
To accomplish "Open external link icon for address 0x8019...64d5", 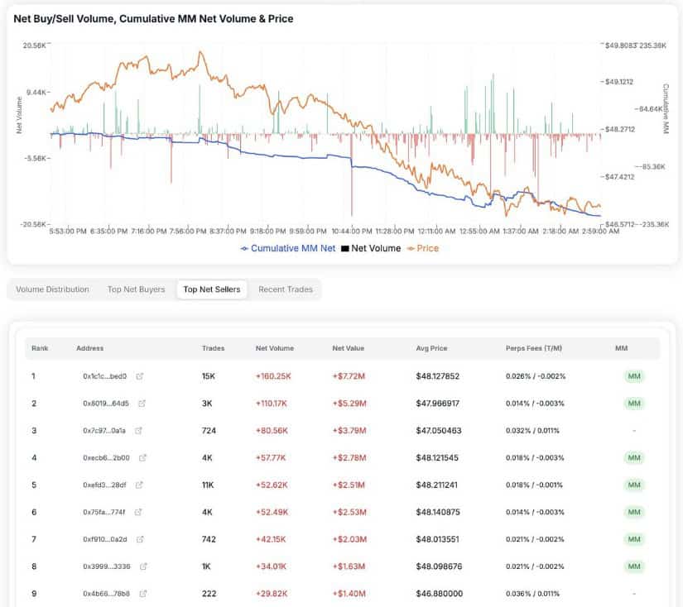I will click(x=142, y=404).
